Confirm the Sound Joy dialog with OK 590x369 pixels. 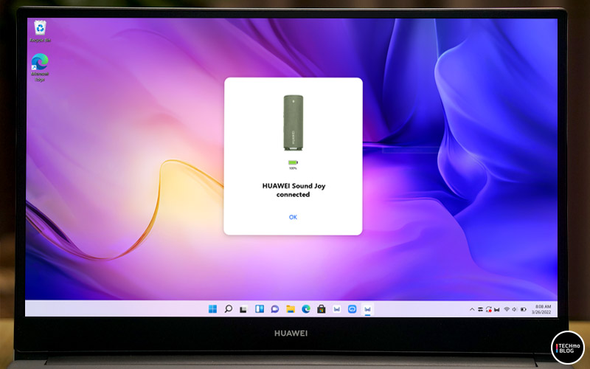pos(293,217)
